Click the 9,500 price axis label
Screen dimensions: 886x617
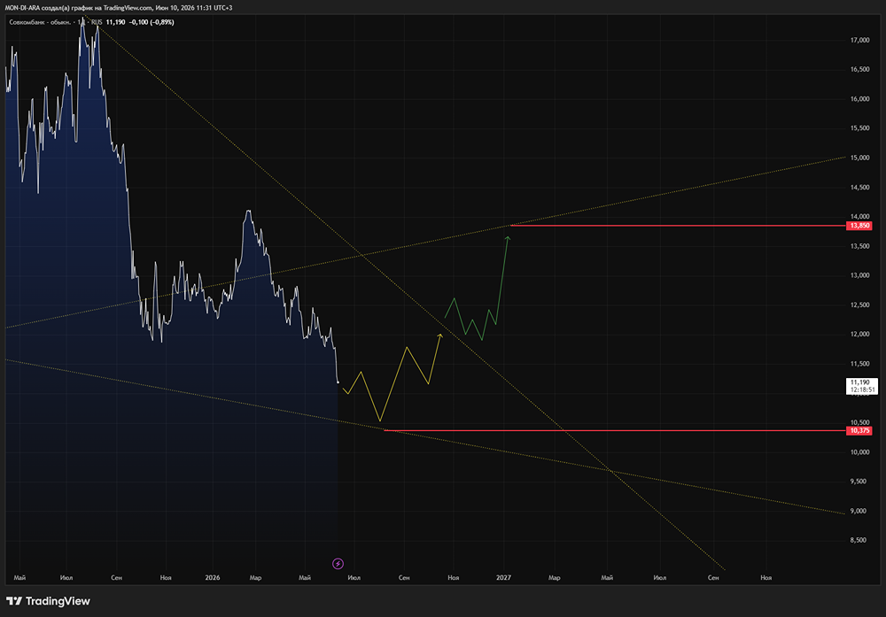point(859,482)
